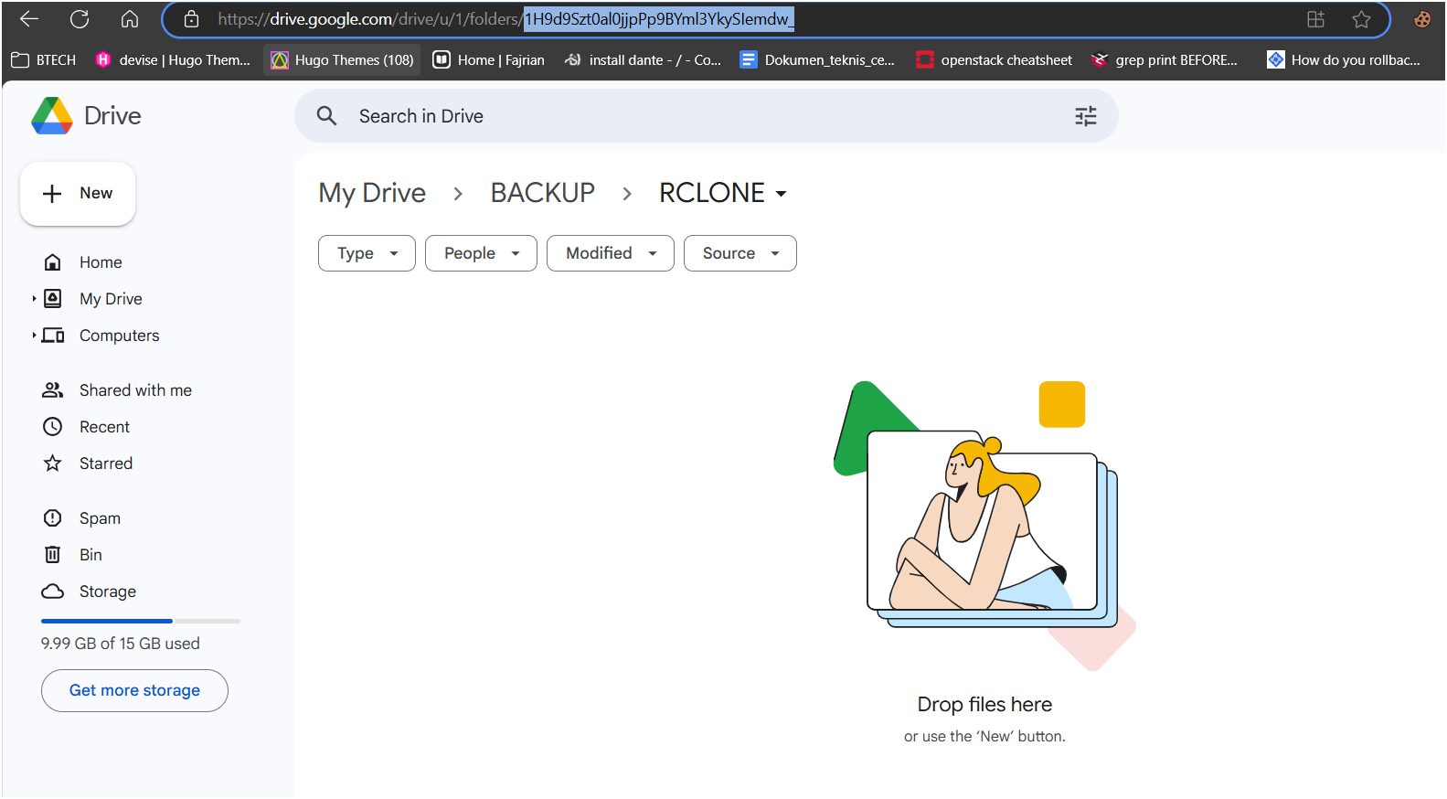Go to Drive Home in sidebar

(x=101, y=262)
